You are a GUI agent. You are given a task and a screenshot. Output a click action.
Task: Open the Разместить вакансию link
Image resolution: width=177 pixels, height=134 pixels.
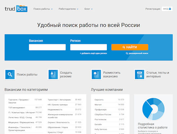pyautogui.click(x=112, y=74)
